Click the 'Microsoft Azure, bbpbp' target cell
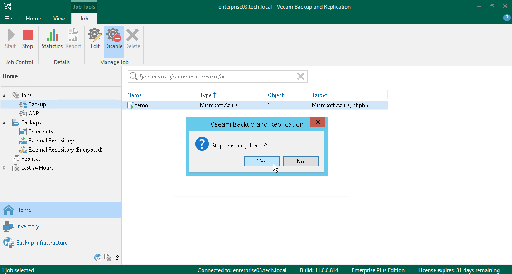Viewport: 512px width, 274px height. pos(340,105)
